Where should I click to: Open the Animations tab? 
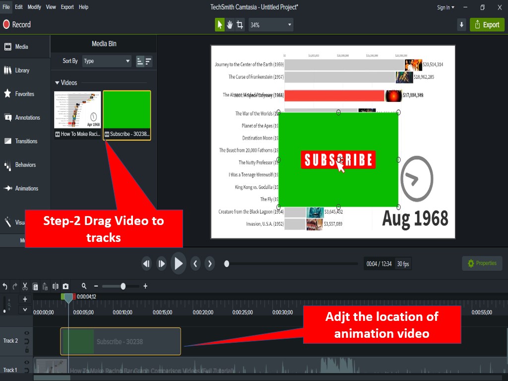pos(25,188)
